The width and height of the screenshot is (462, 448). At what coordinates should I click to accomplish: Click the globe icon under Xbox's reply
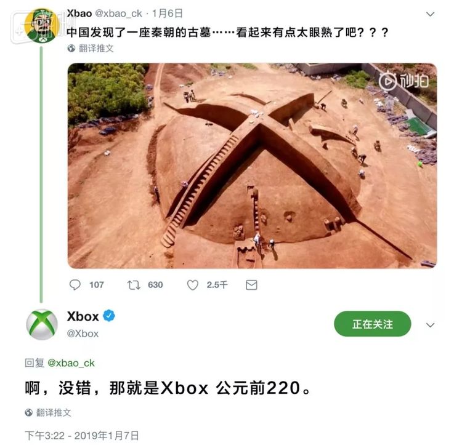pyautogui.click(x=28, y=413)
